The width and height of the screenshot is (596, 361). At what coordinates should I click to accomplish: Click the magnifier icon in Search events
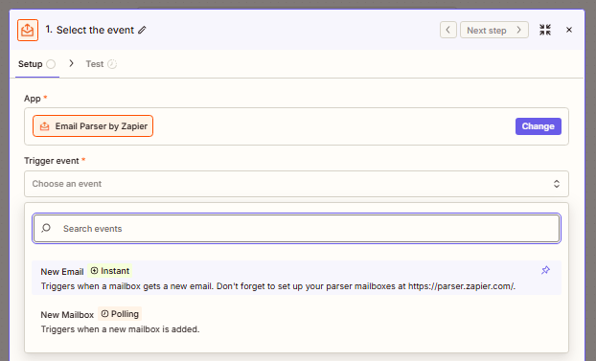(x=46, y=228)
